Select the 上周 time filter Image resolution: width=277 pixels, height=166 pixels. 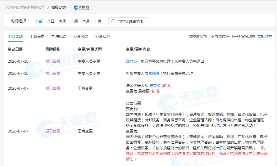tap(74, 21)
